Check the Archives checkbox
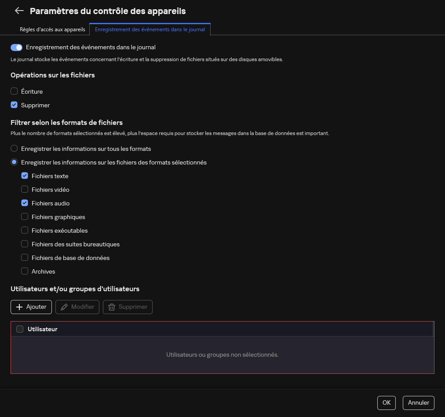 pos(25,271)
